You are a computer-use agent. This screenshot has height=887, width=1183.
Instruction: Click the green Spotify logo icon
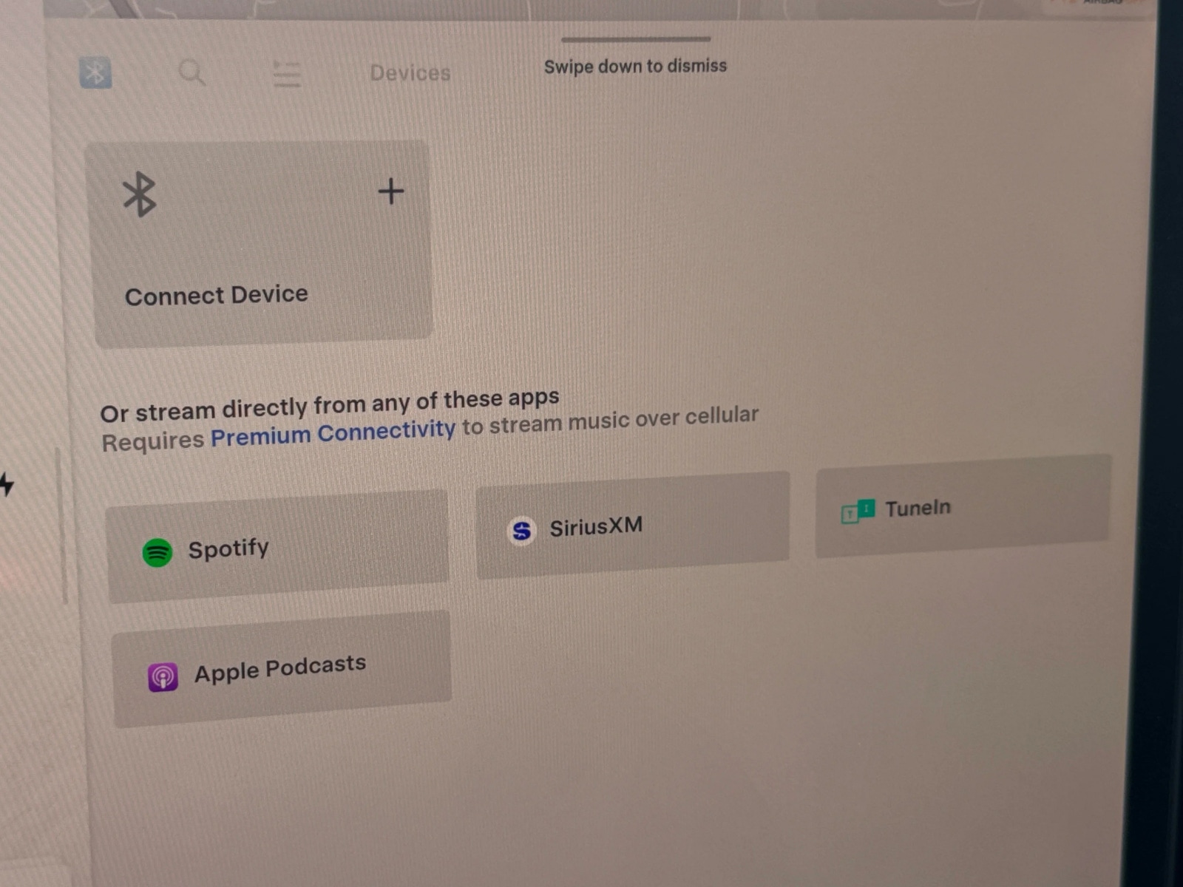pos(157,552)
